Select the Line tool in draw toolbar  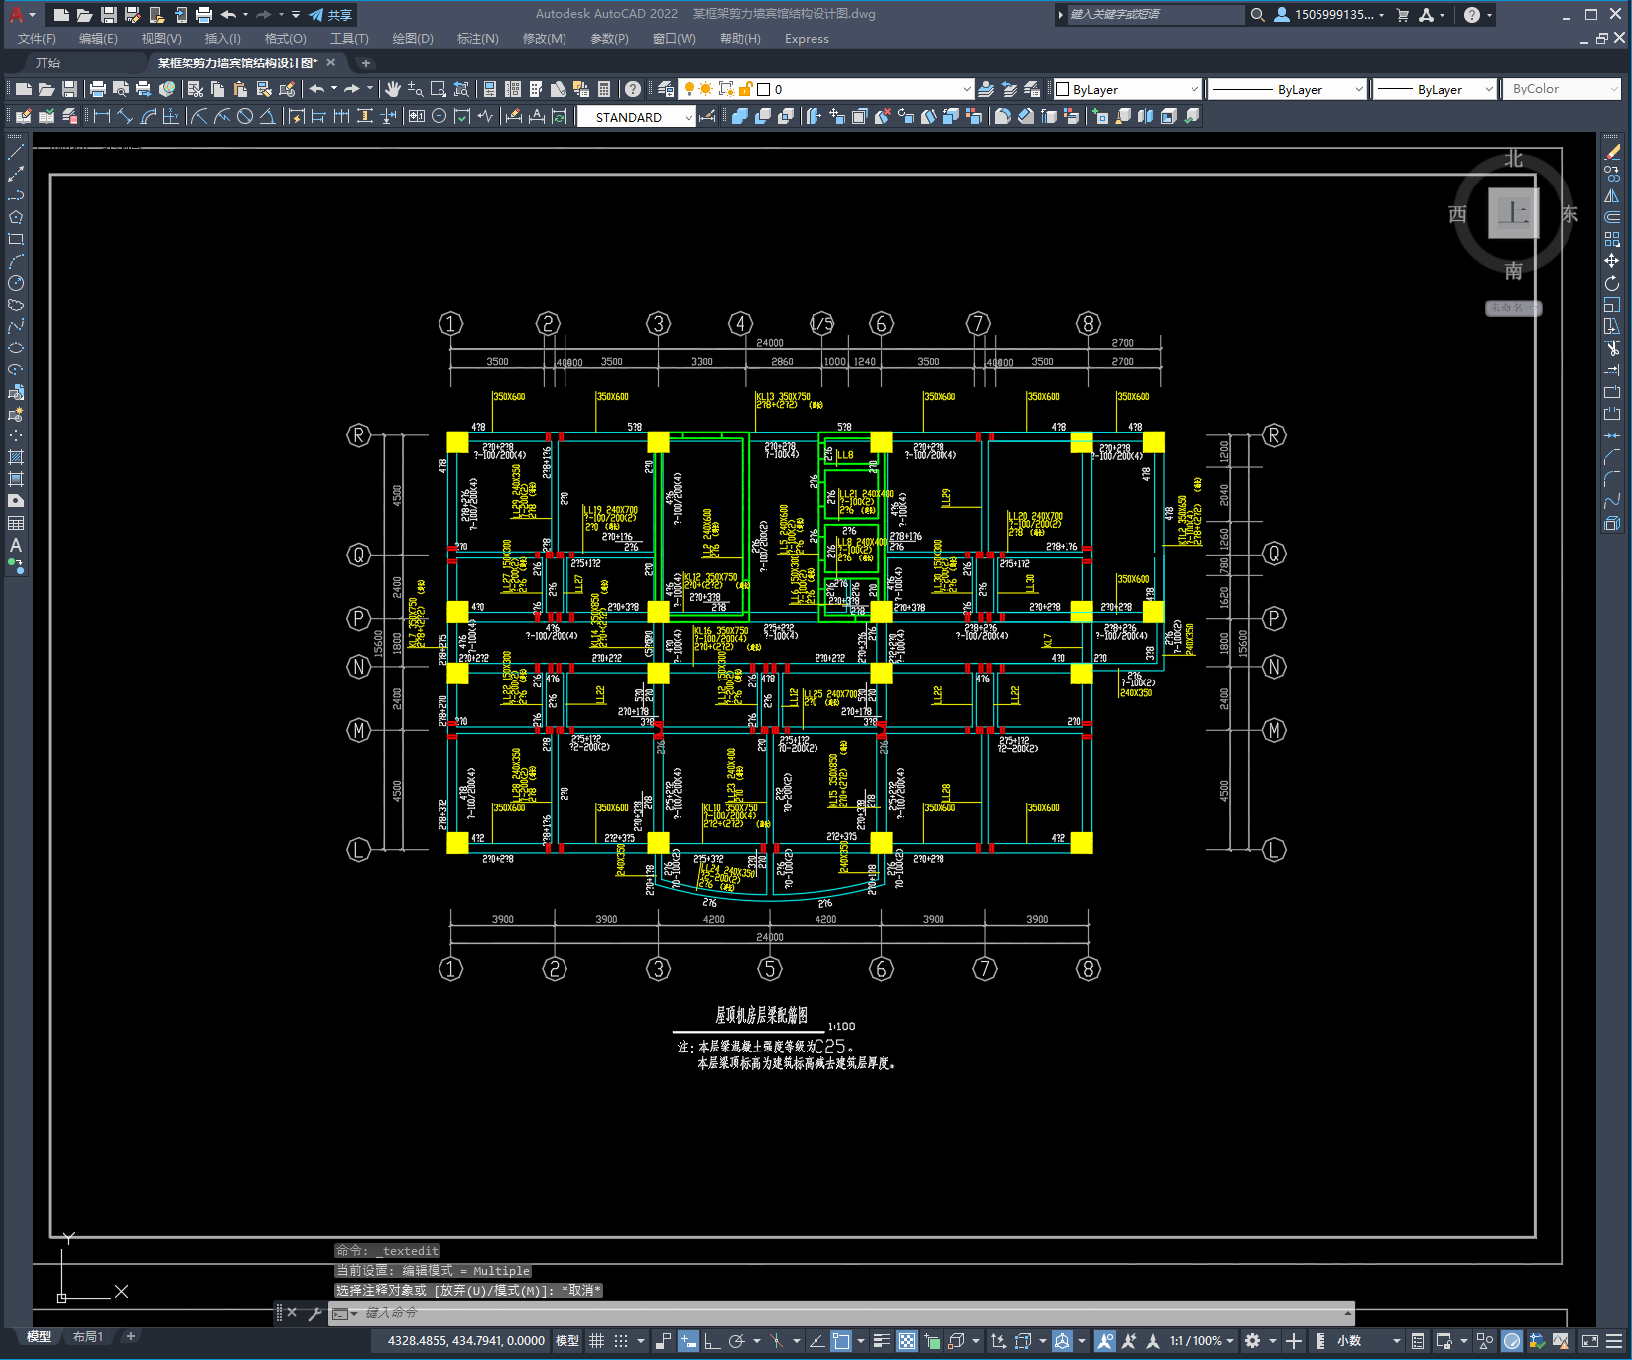[x=16, y=152]
